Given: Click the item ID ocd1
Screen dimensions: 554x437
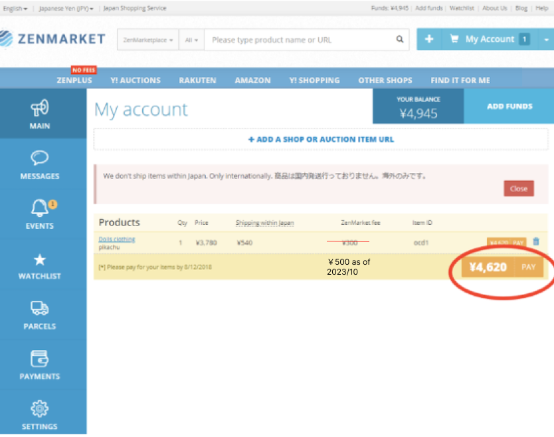Looking at the screenshot, I should (420, 243).
